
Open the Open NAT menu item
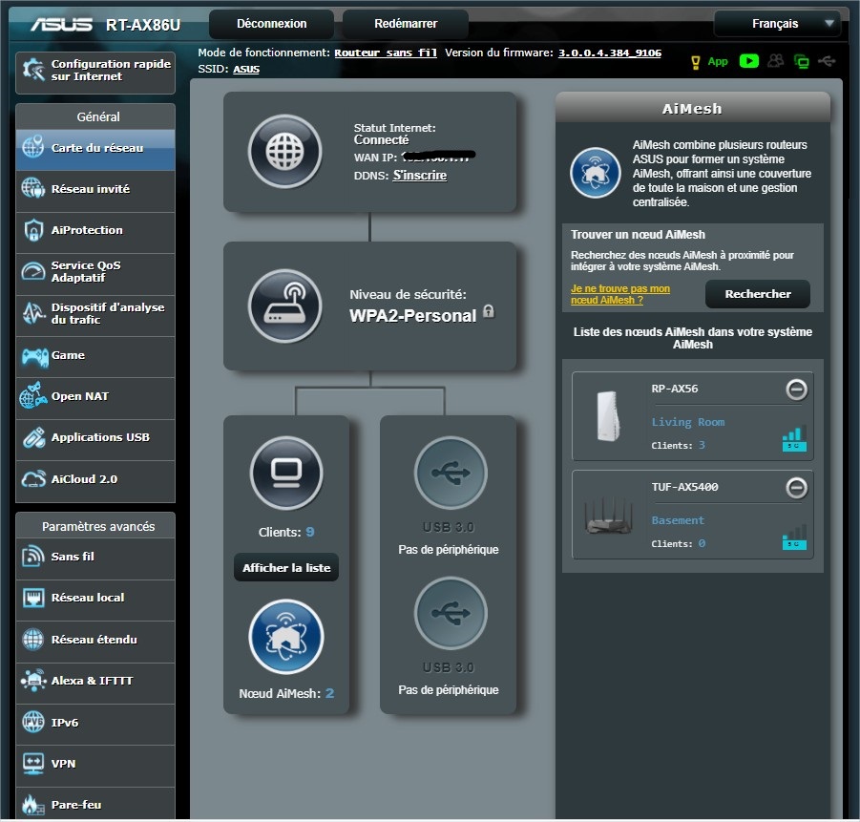tap(95, 397)
